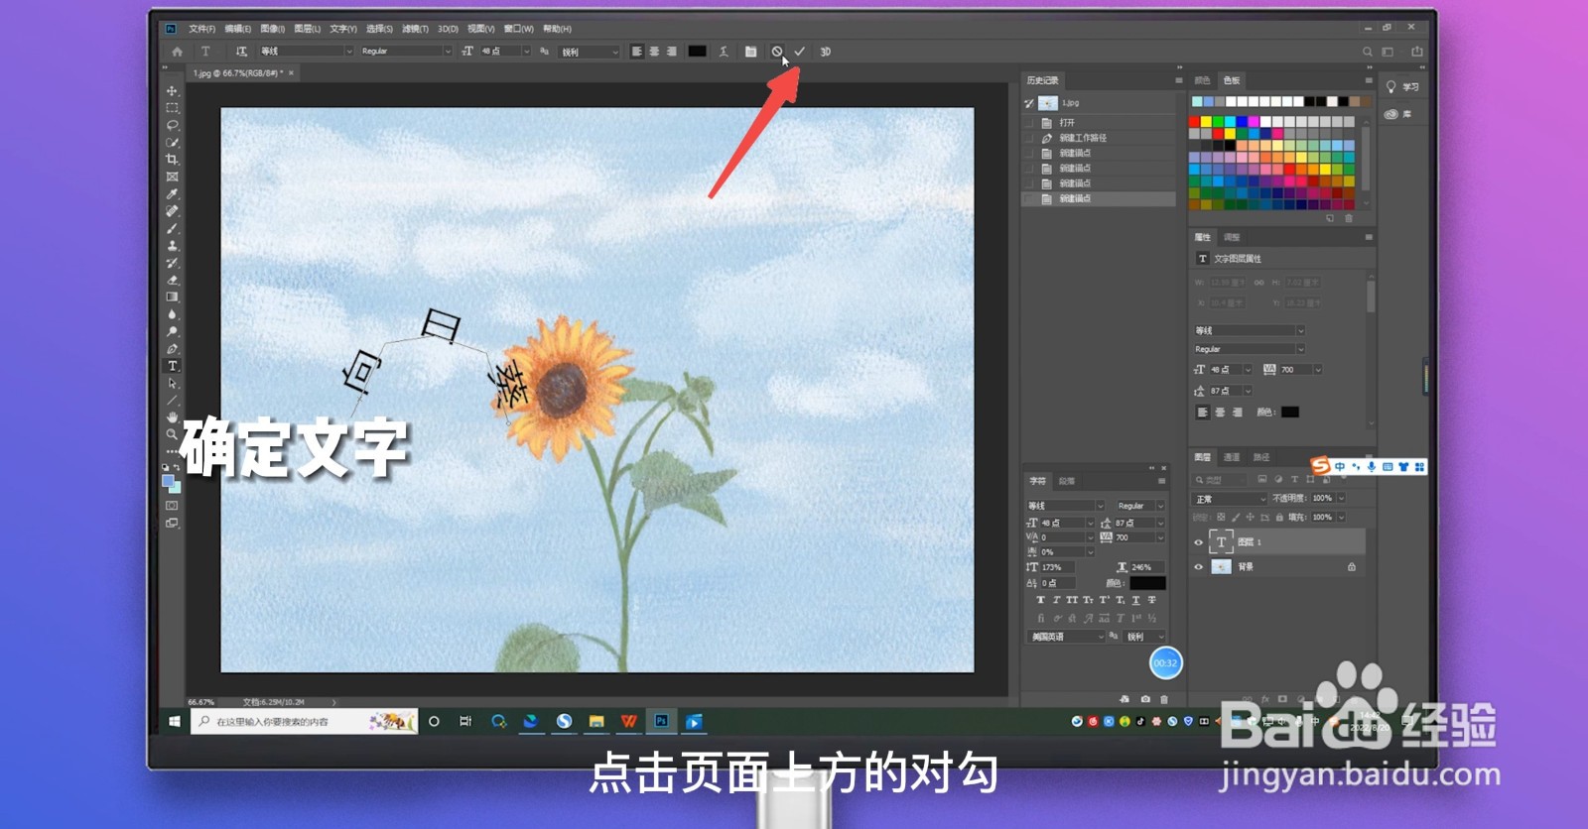Select the Eraser tool
1588x829 pixels.
[x=172, y=280]
